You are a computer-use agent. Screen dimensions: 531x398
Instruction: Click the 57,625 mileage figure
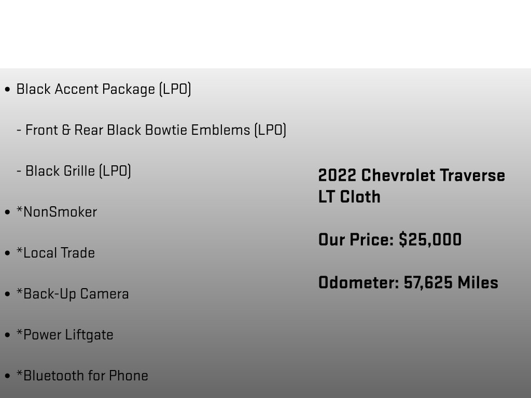tap(428, 283)
